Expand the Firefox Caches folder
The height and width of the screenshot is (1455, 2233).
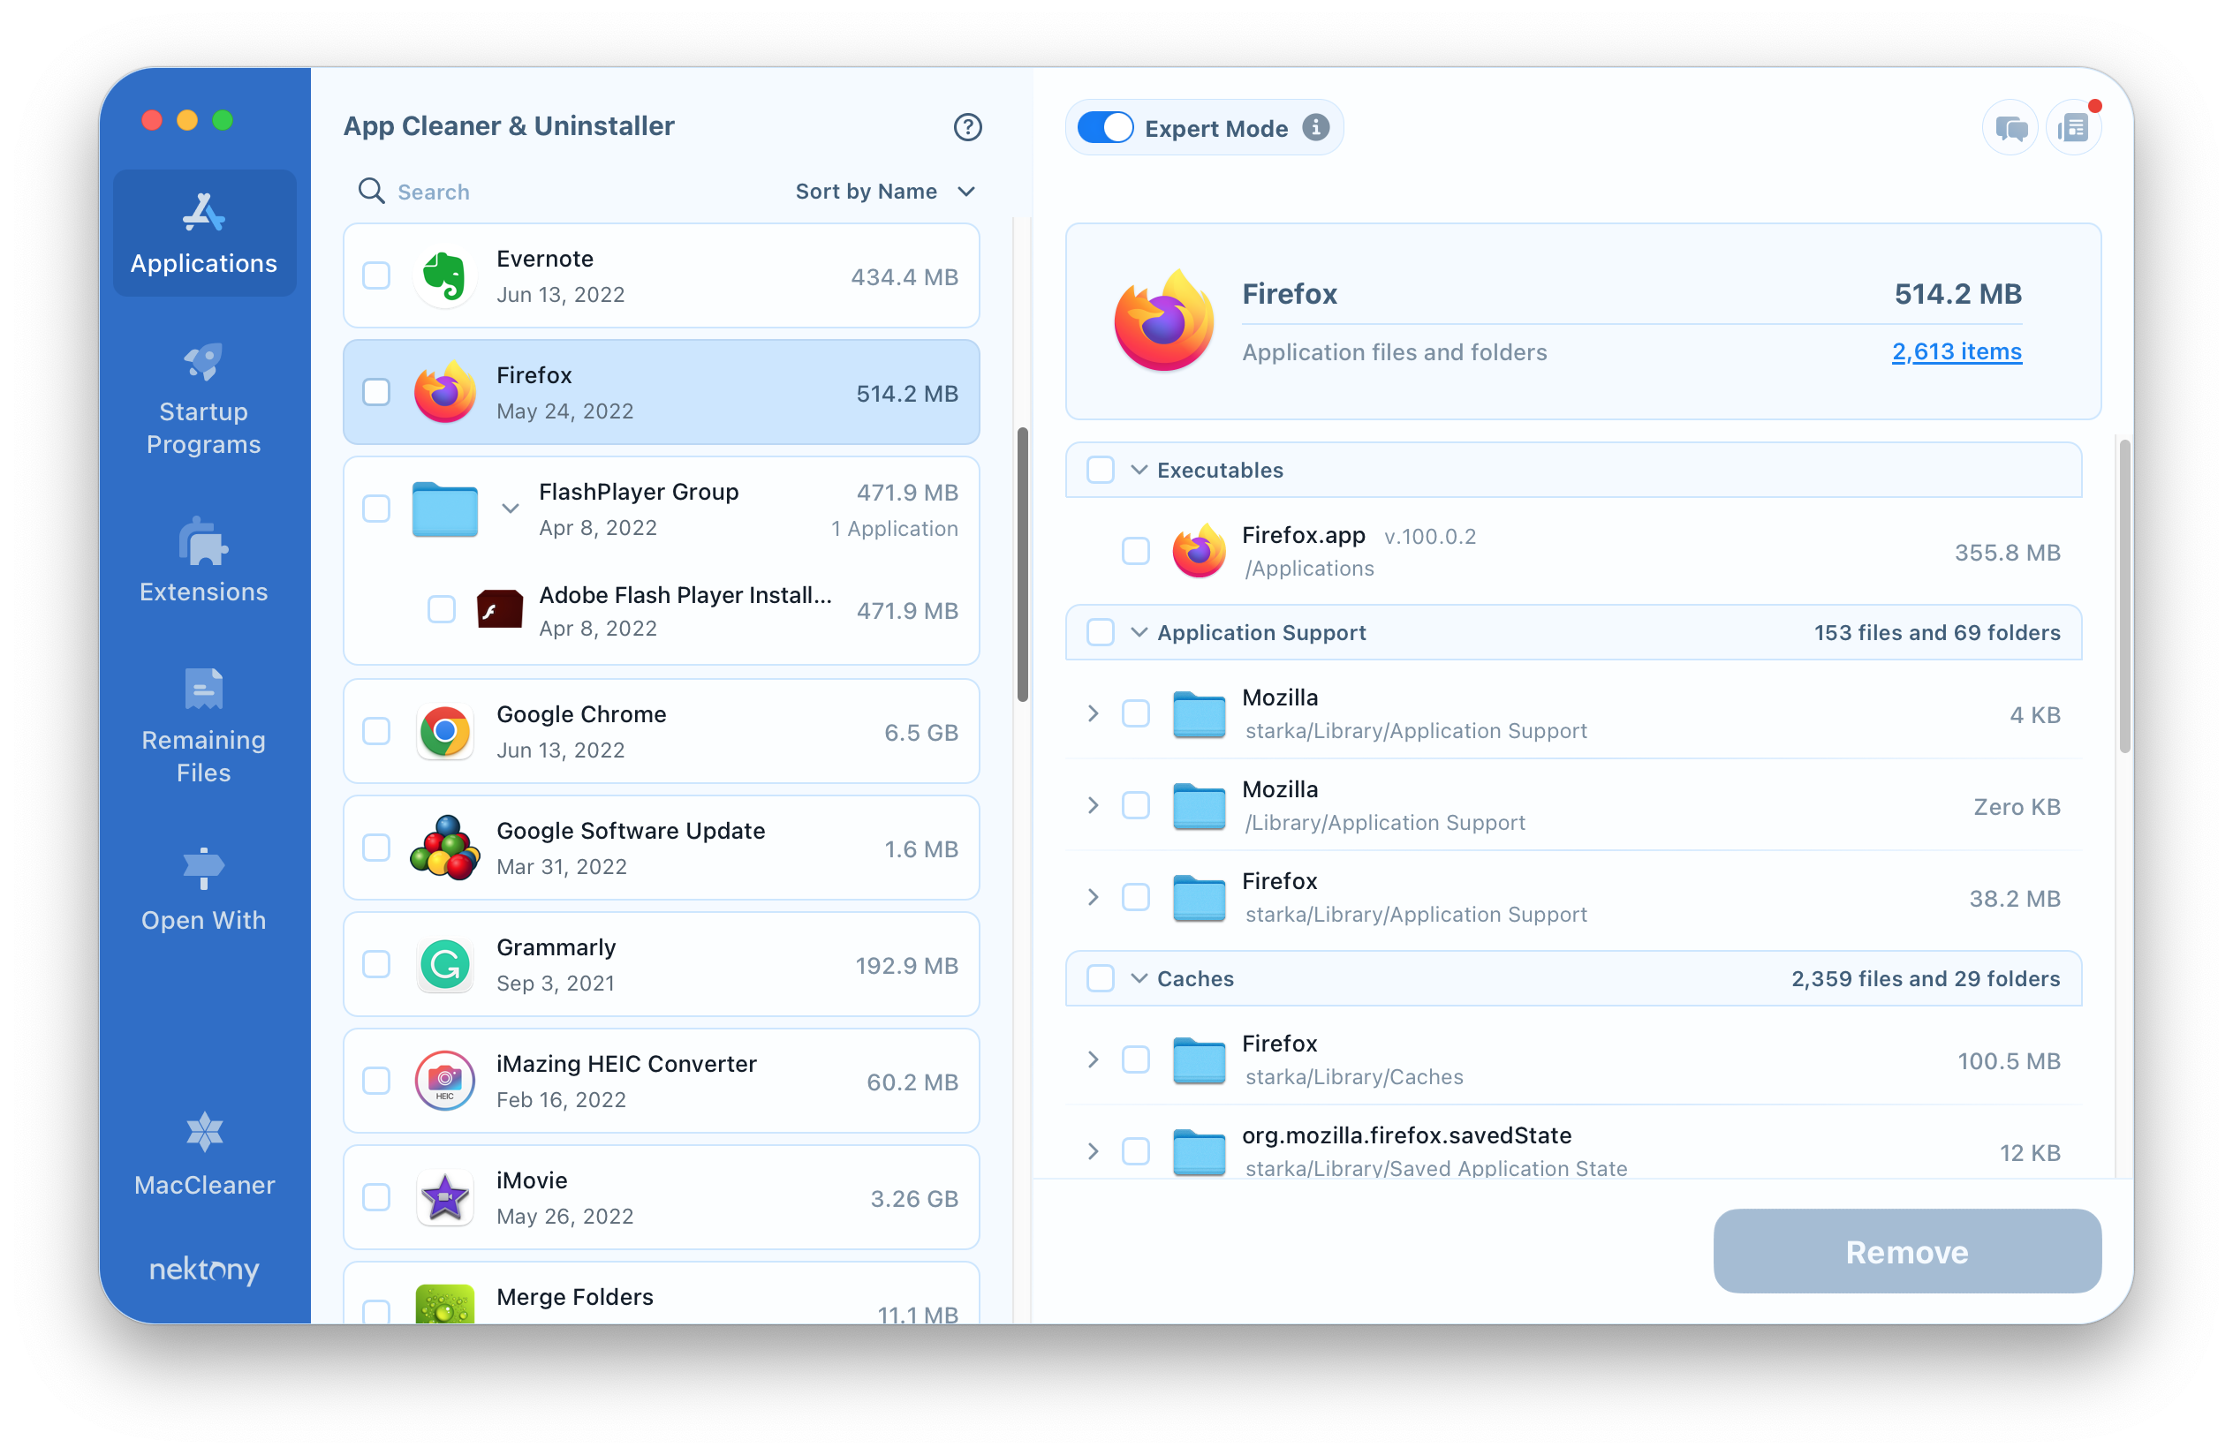coord(1091,1059)
